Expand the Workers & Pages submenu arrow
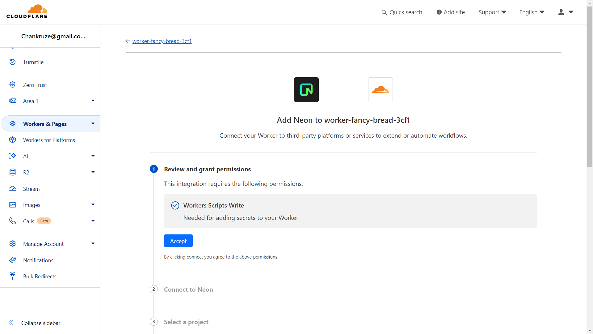 point(93,124)
